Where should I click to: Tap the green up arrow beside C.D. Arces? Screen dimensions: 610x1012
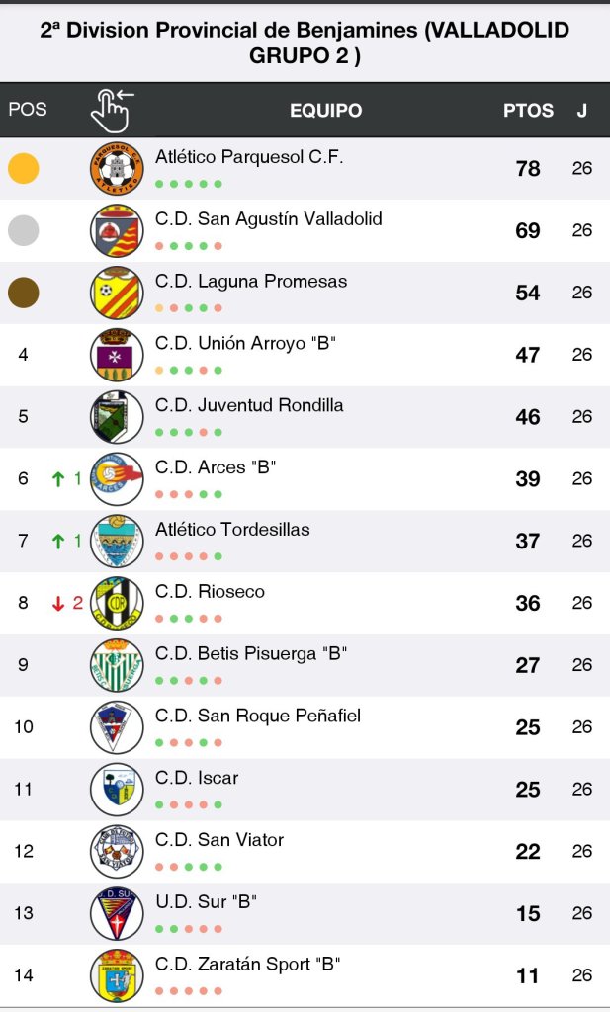click(x=58, y=479)
